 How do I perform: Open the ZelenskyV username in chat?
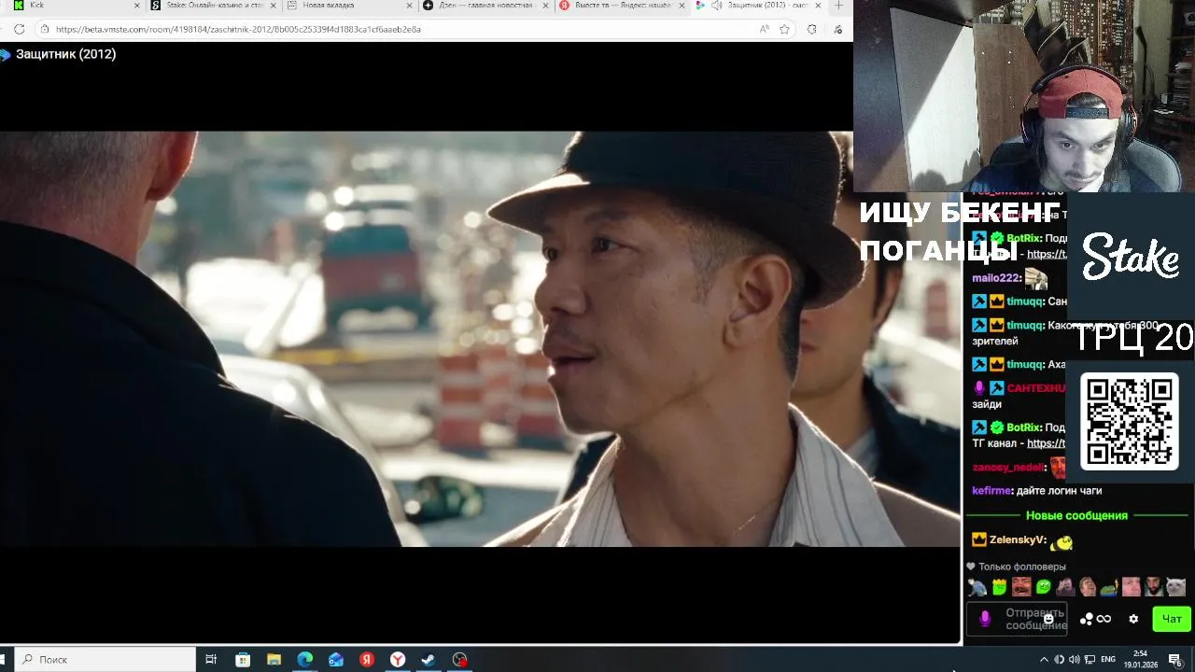pos(1017,539)
